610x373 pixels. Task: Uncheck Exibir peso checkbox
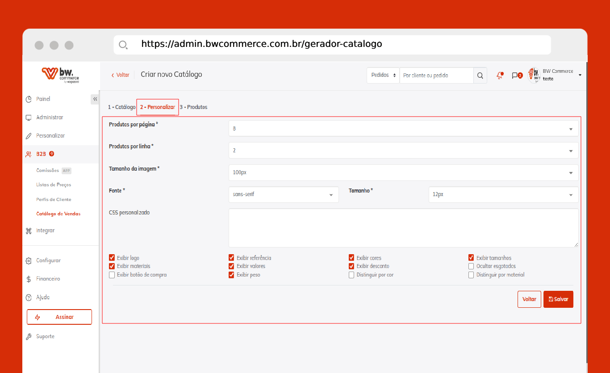click(231, 275)
